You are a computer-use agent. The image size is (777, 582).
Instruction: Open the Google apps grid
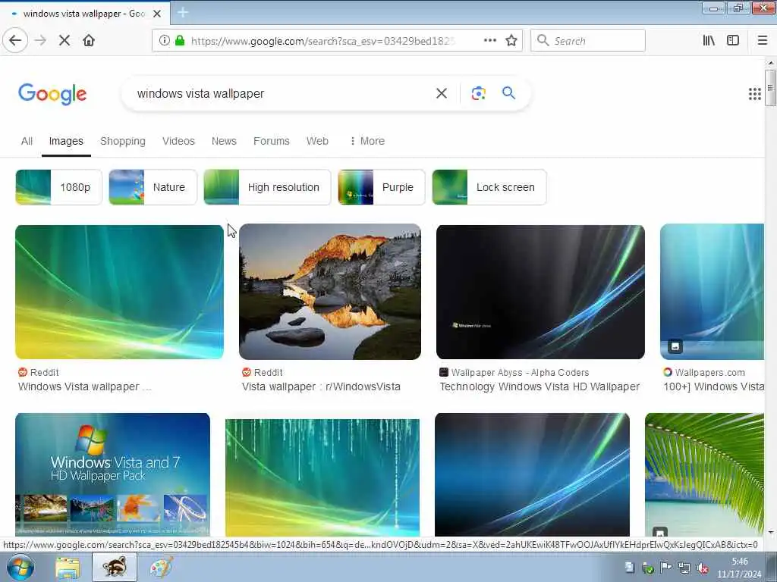[x=755, y=94]
